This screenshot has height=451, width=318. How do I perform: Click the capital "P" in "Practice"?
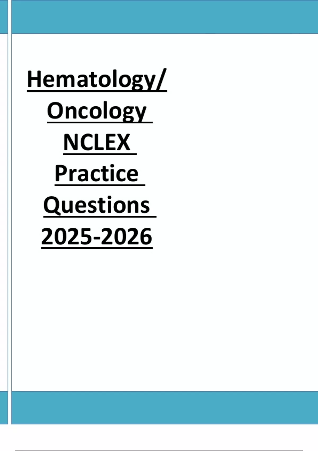(60, 174)
